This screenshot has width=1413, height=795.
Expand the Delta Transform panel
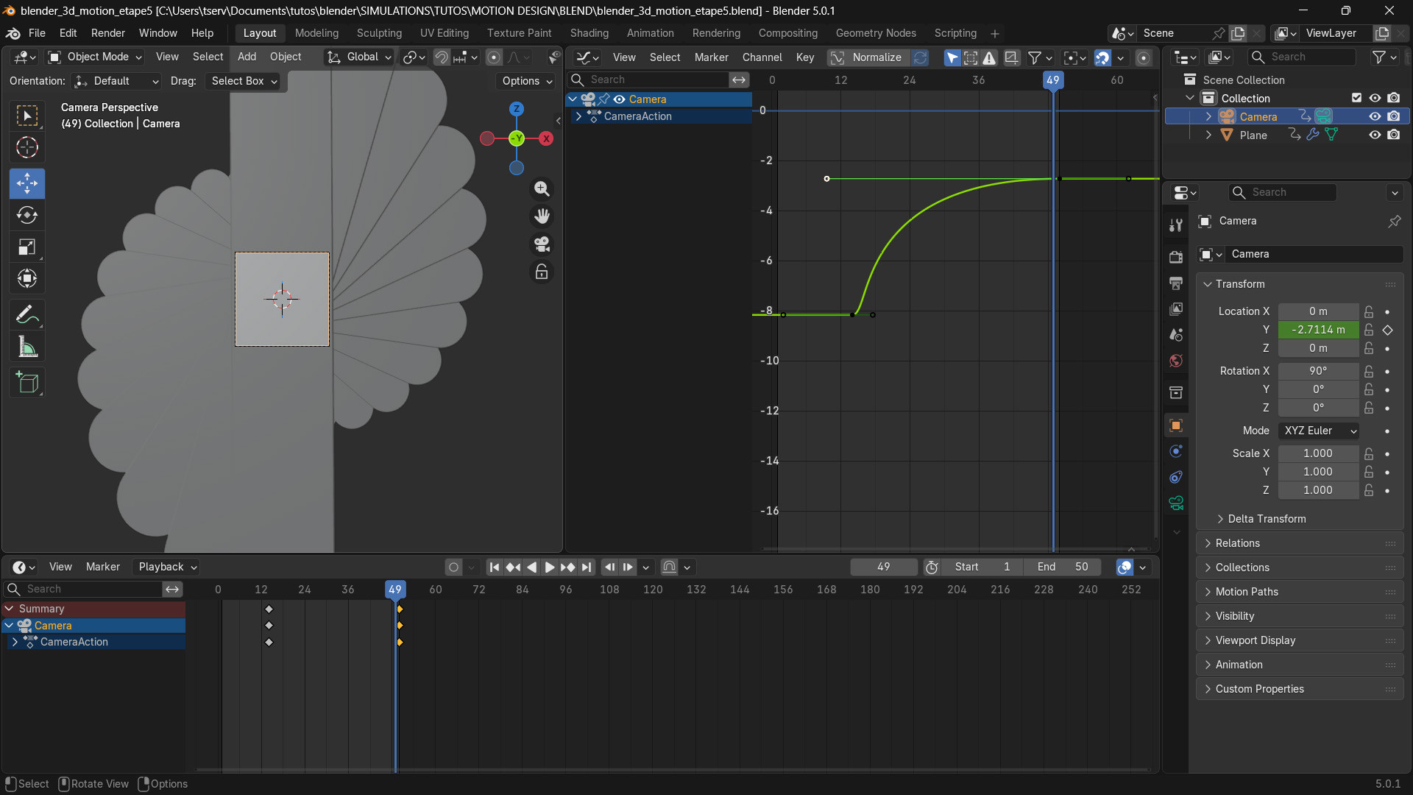coord(1266,519)
